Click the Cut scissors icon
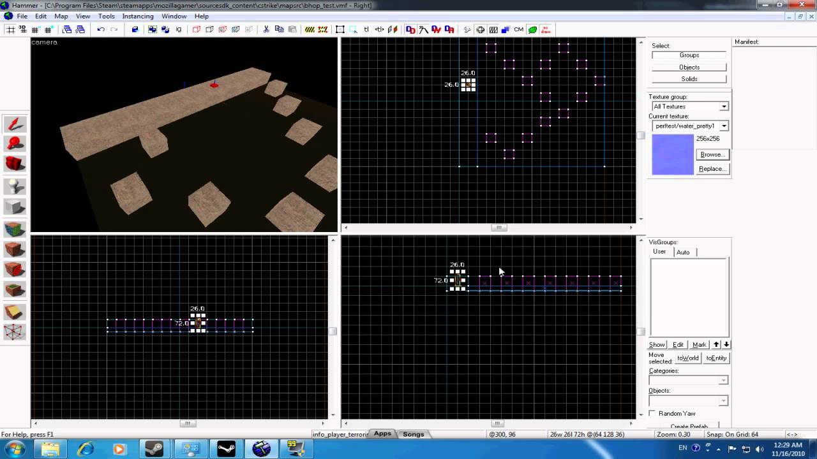Image resolution: width=817 pixels, height=459 pixels. coord(266,29)
